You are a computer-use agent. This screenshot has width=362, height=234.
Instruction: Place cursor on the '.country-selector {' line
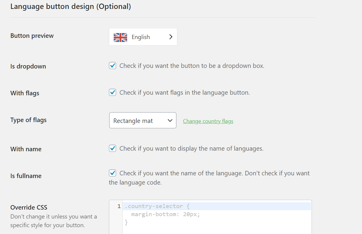(157, 206)
